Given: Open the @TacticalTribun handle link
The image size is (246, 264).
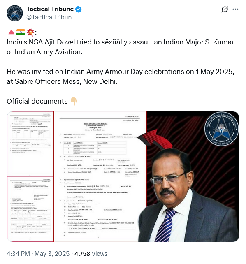Looking at the screenshot, I should pos(49,17).
